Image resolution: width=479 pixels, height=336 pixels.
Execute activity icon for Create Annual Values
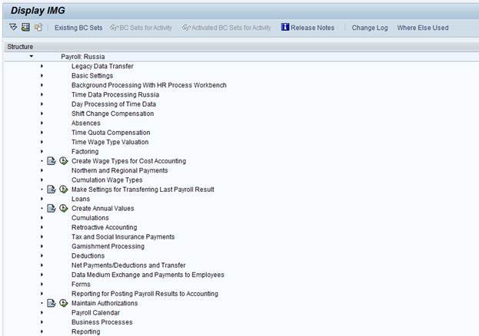(x=63, y=208)
